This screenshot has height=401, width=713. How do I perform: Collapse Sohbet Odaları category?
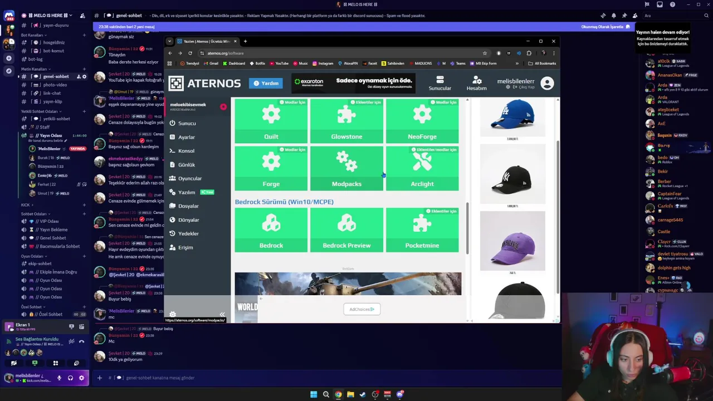coord(35,214)
